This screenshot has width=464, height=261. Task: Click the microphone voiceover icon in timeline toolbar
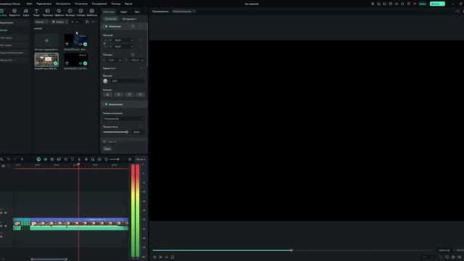tap(79, 159)
